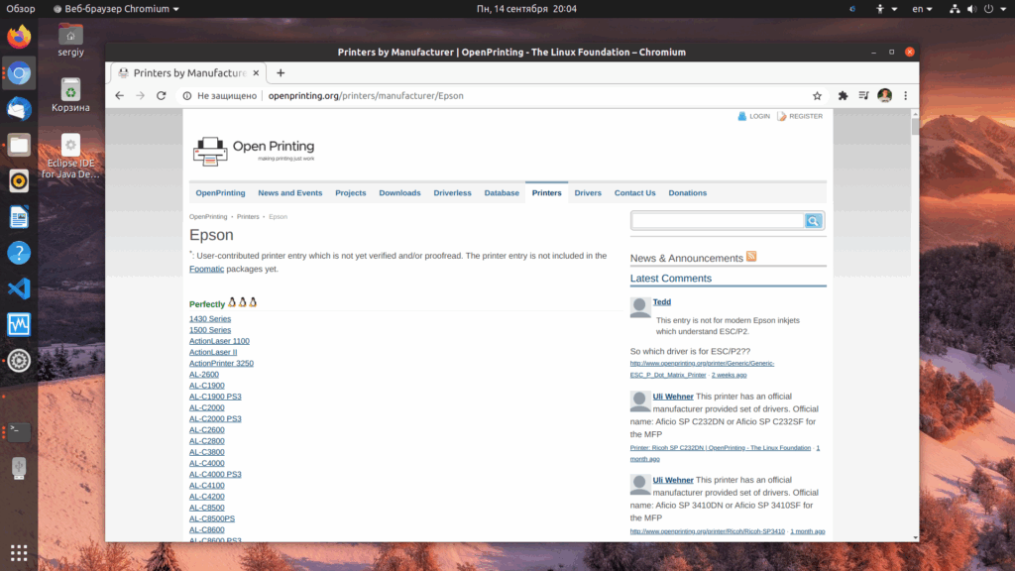
Task: Open the Веб-браузер Chromium app menu
Action: point(116,8)
